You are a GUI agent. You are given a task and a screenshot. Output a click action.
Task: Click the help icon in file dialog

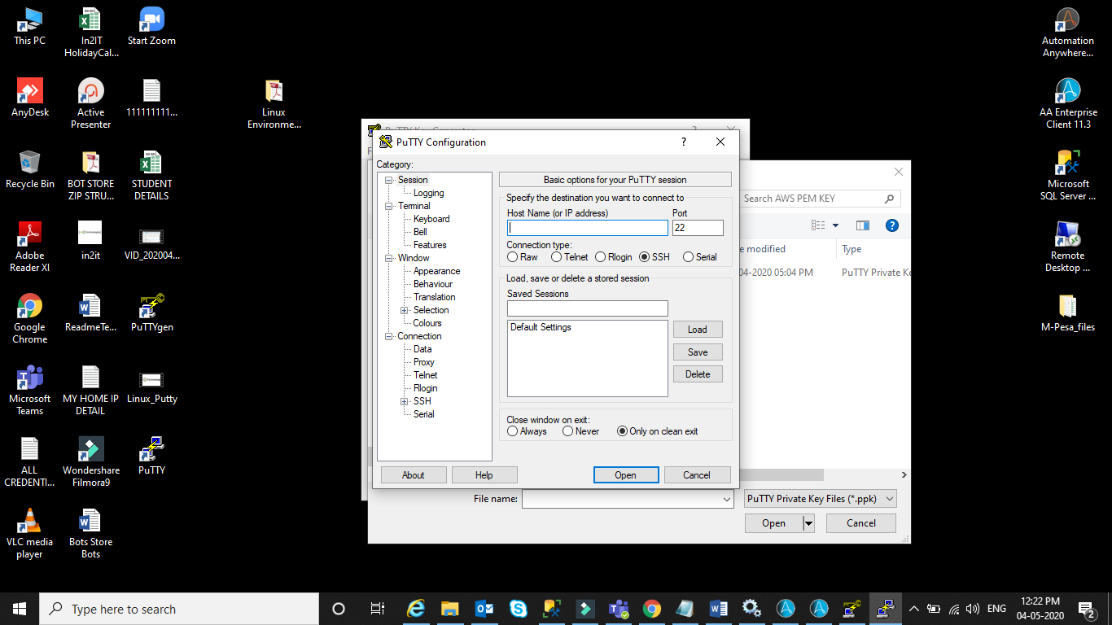tap(891, 225)
